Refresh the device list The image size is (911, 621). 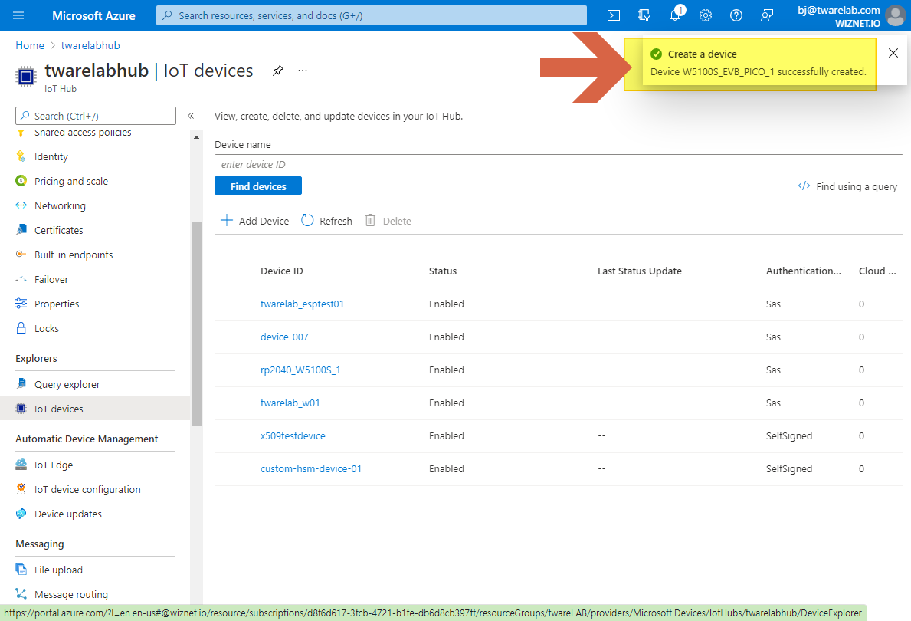(x=326, y=221)
